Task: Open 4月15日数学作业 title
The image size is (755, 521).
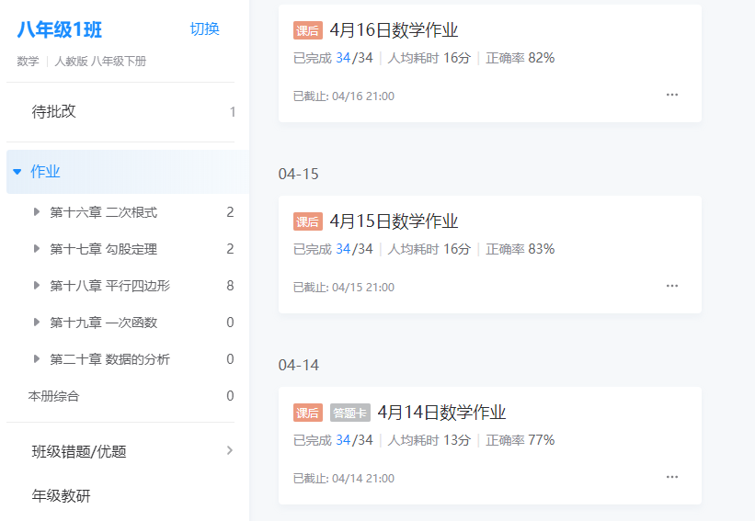Action: coord(394,221)
